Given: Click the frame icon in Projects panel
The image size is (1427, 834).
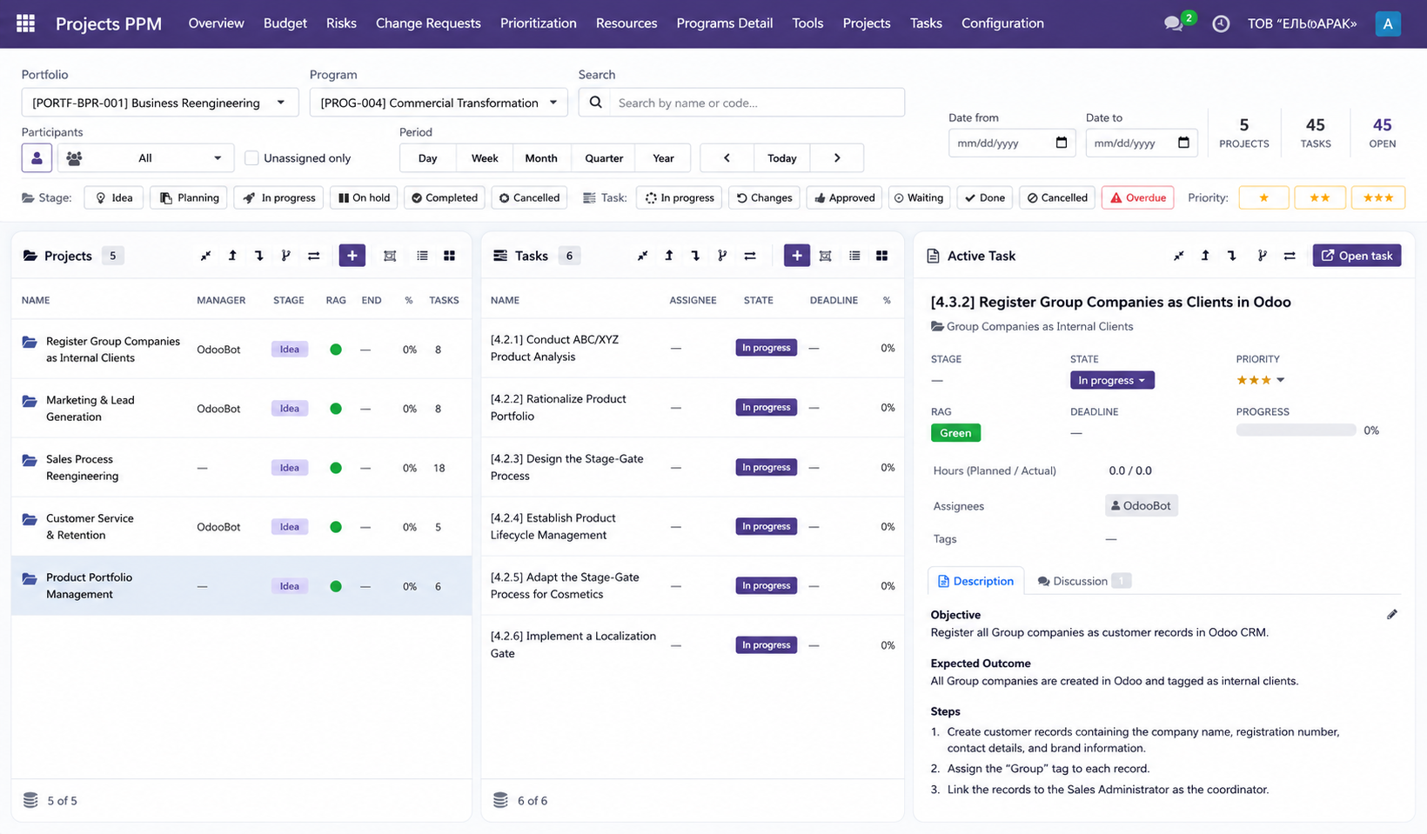Looking at the screenshot, I should point(390,256).
